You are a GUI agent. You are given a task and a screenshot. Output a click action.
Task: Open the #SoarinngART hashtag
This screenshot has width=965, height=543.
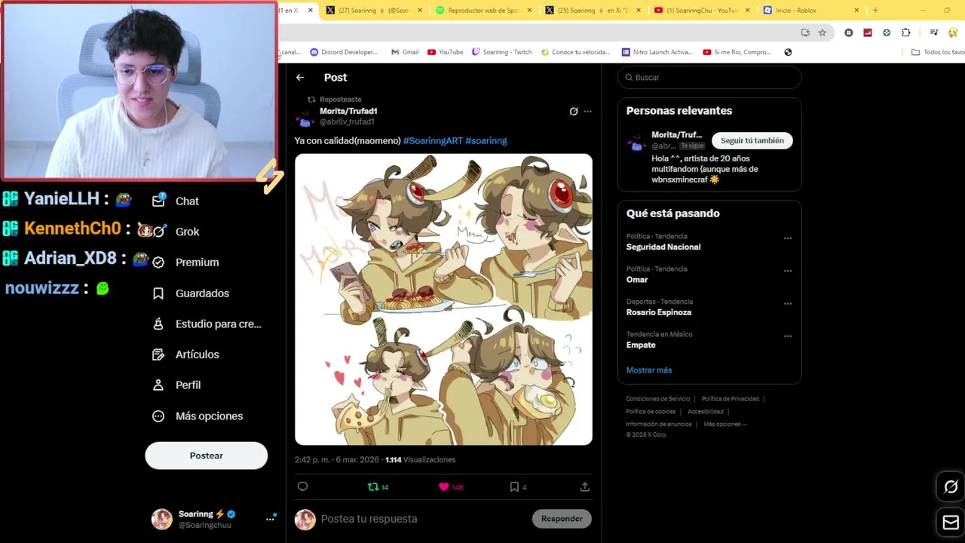[x=433, y=140]
